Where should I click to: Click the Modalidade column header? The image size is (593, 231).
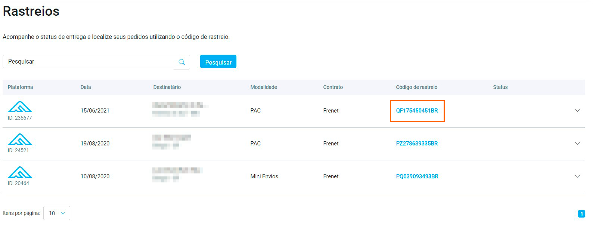click(264, 87)
